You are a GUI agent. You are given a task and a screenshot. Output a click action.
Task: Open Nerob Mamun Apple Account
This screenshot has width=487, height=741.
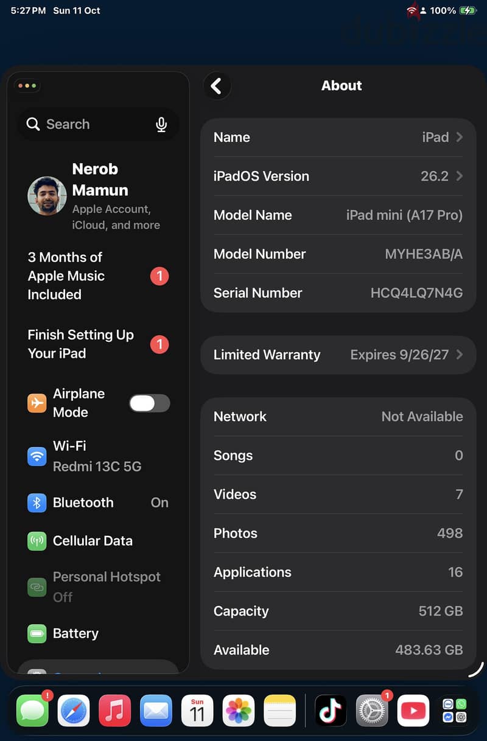(x=98, y=196)
